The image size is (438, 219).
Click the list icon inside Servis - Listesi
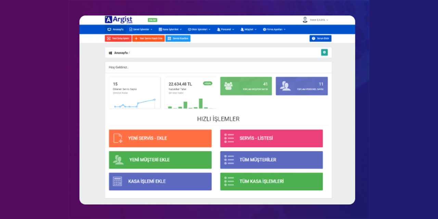(229, 138)
